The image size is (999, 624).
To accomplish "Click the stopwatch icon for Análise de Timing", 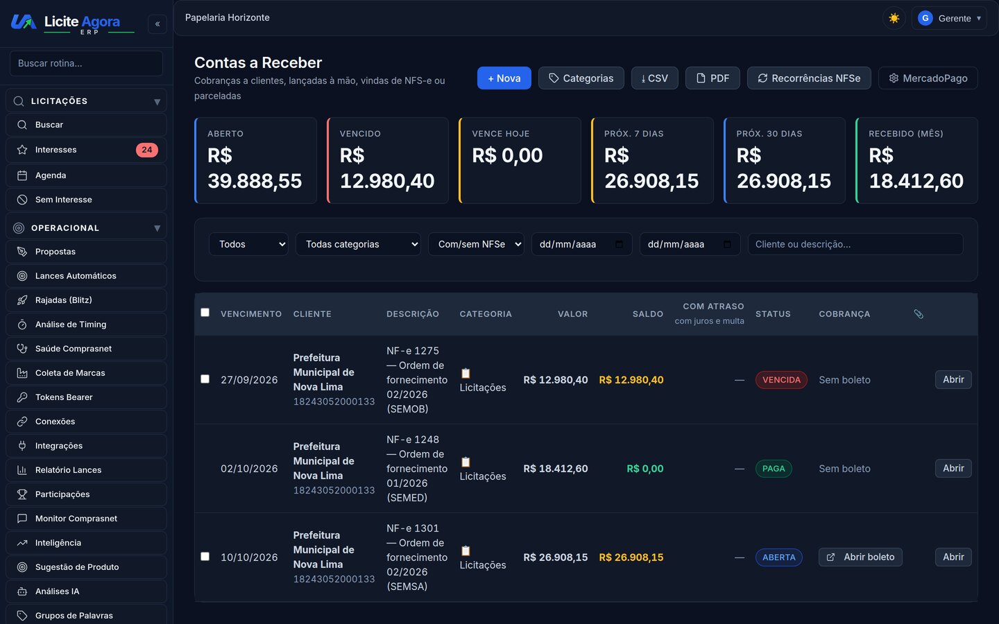I will [x=22, y=324].
